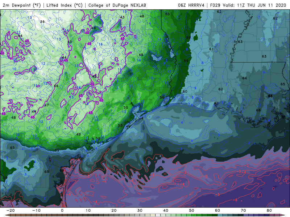Click the 0 tick label on the color scale
The image size is (290, 217).
62,210
